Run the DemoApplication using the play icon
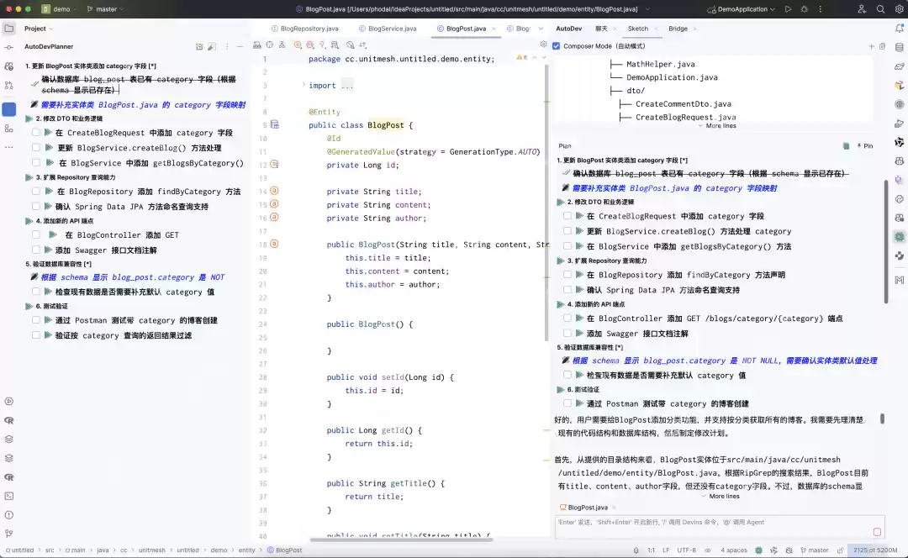908x558 pixels. [789, 9]
